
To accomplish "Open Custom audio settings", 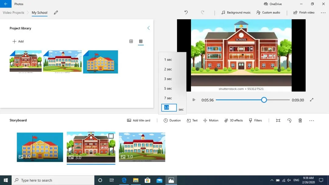I will (268, 12).
